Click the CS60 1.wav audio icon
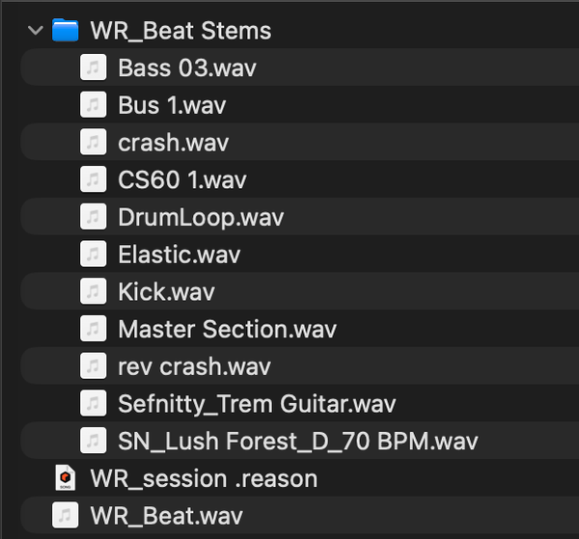Viewport: 579px width, 539px height. pyautogui.click(x=94, y=179)
